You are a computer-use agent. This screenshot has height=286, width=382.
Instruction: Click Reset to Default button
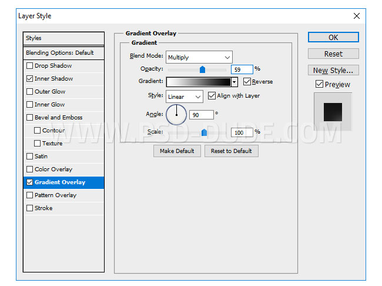tap(231, 151)
